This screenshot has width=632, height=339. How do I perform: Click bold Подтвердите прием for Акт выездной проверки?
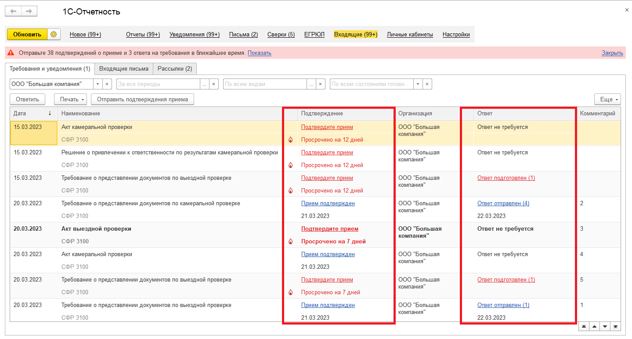[x=330, y=229]
